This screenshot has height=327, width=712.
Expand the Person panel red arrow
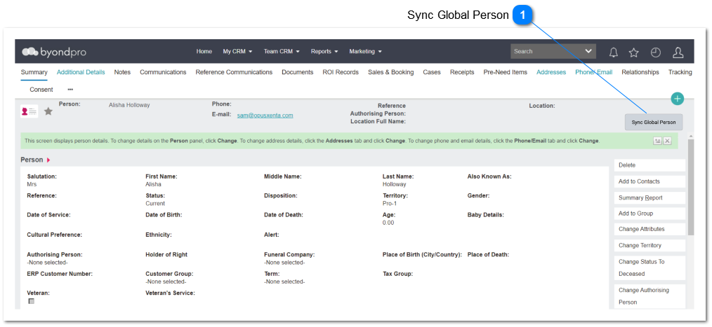pos(48,160)
